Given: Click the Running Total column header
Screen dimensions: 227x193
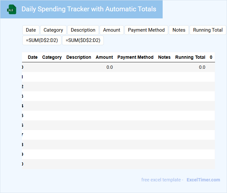Looking at the screenshot, I should [190, 57].
